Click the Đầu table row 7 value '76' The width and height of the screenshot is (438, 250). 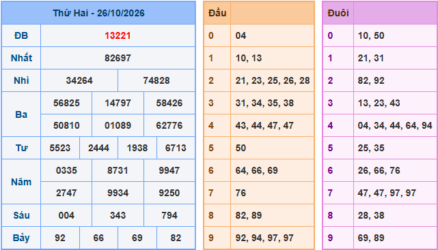pyautogui.click(x=241, y=193)
